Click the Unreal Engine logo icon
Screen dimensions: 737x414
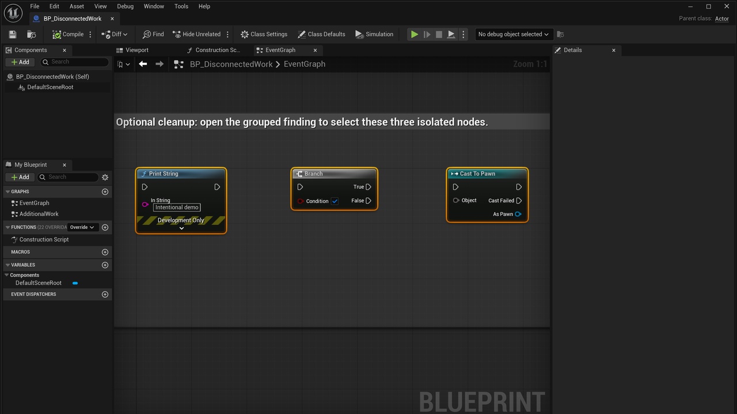click(13, 12)
